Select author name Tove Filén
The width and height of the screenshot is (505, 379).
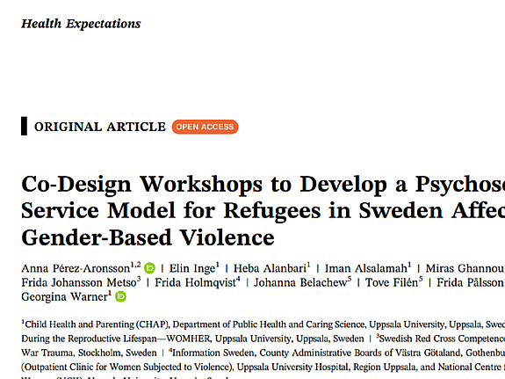(392, 282)
